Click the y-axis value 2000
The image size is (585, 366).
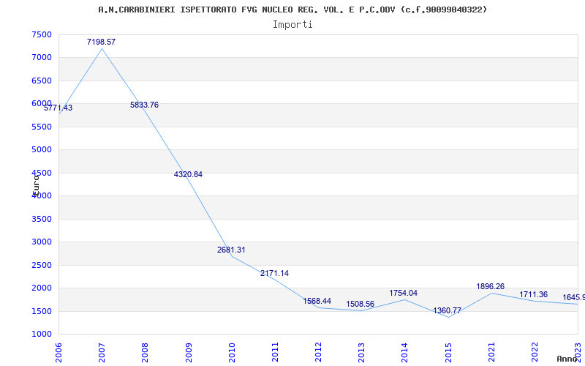(x=42, y=288)
